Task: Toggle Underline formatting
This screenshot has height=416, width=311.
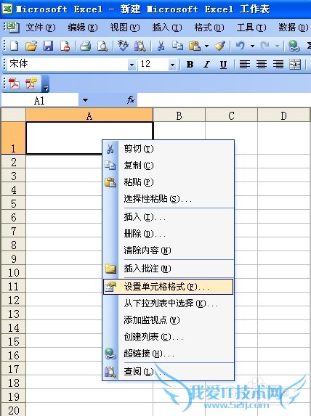Action: 223,64
